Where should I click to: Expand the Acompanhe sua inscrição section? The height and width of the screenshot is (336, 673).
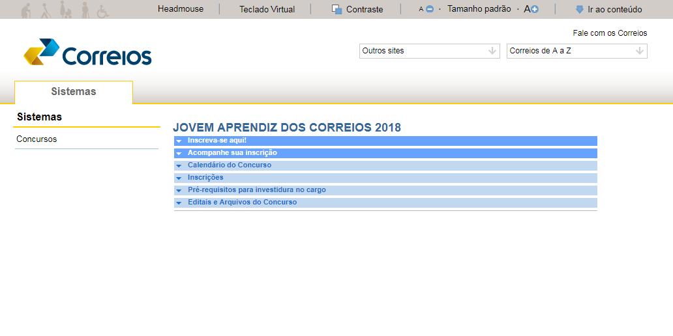(385, 153)
